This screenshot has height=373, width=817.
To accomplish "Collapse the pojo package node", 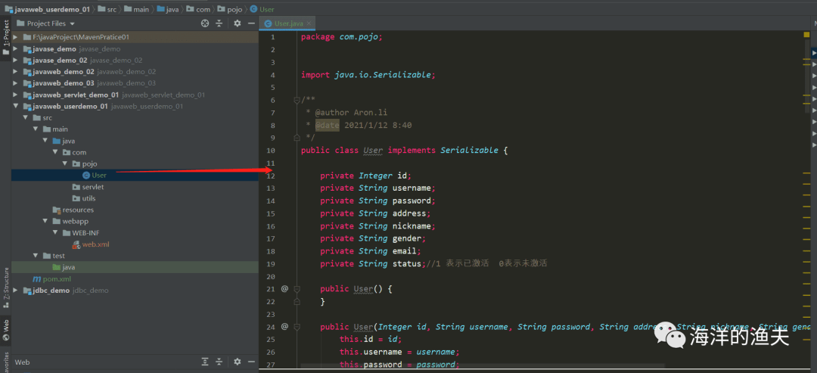I will pyautogui.click(x=64, y=164).
